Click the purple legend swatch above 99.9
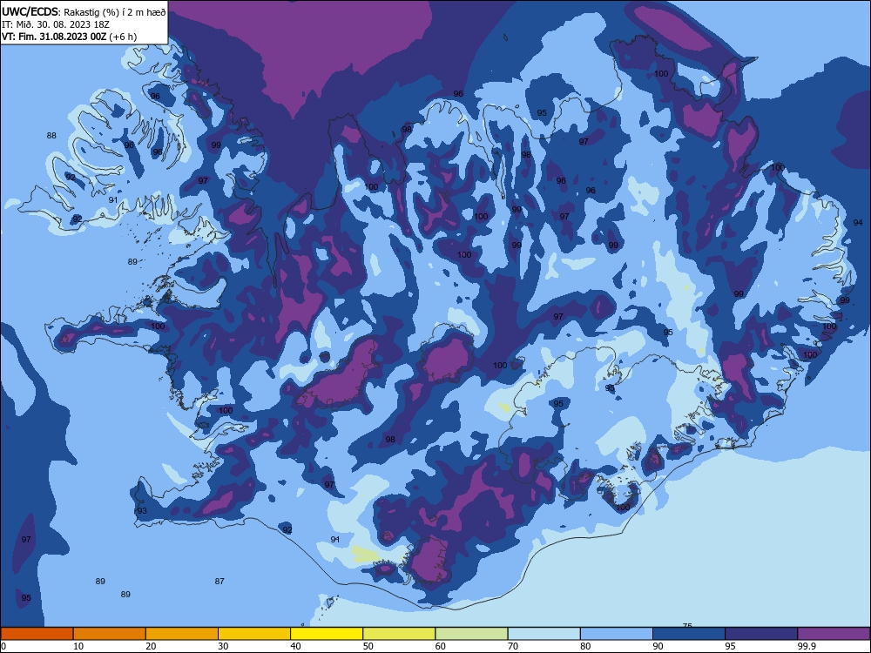Screen dimensions: 871x653 click(834, 634)
